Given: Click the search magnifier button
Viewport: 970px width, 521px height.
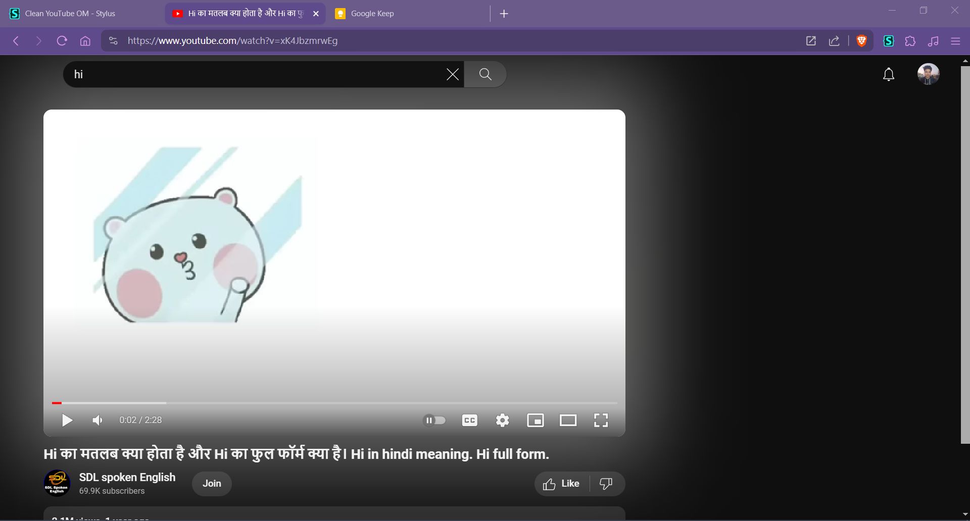Looking at the screenshot, I should click(x=485, y=74).
